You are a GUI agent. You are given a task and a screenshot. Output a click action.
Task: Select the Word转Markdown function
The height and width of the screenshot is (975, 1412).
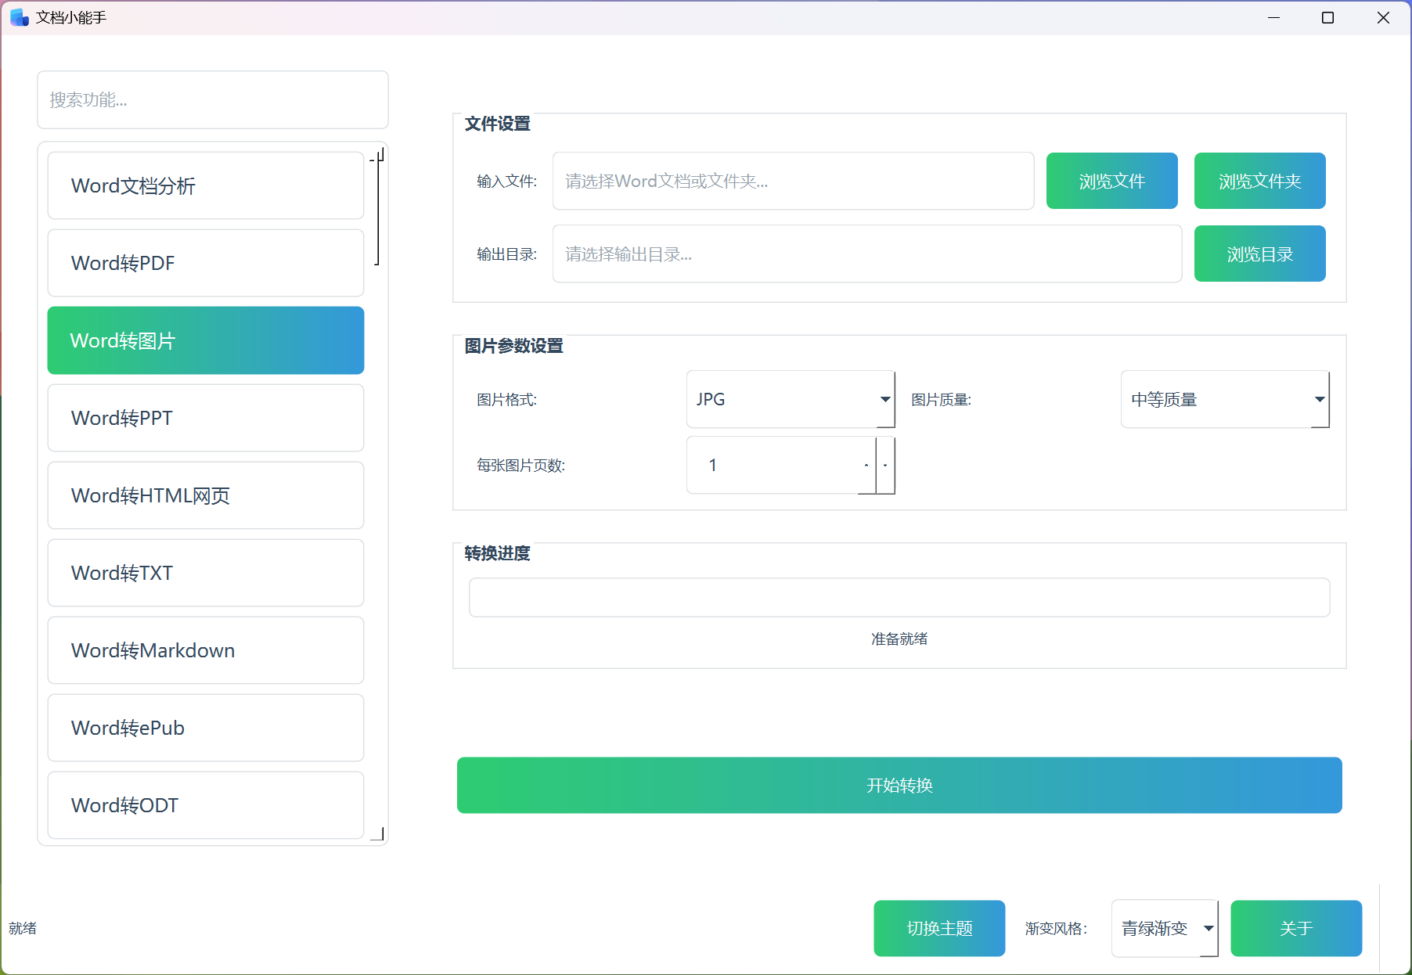click(x=205, y=650)
